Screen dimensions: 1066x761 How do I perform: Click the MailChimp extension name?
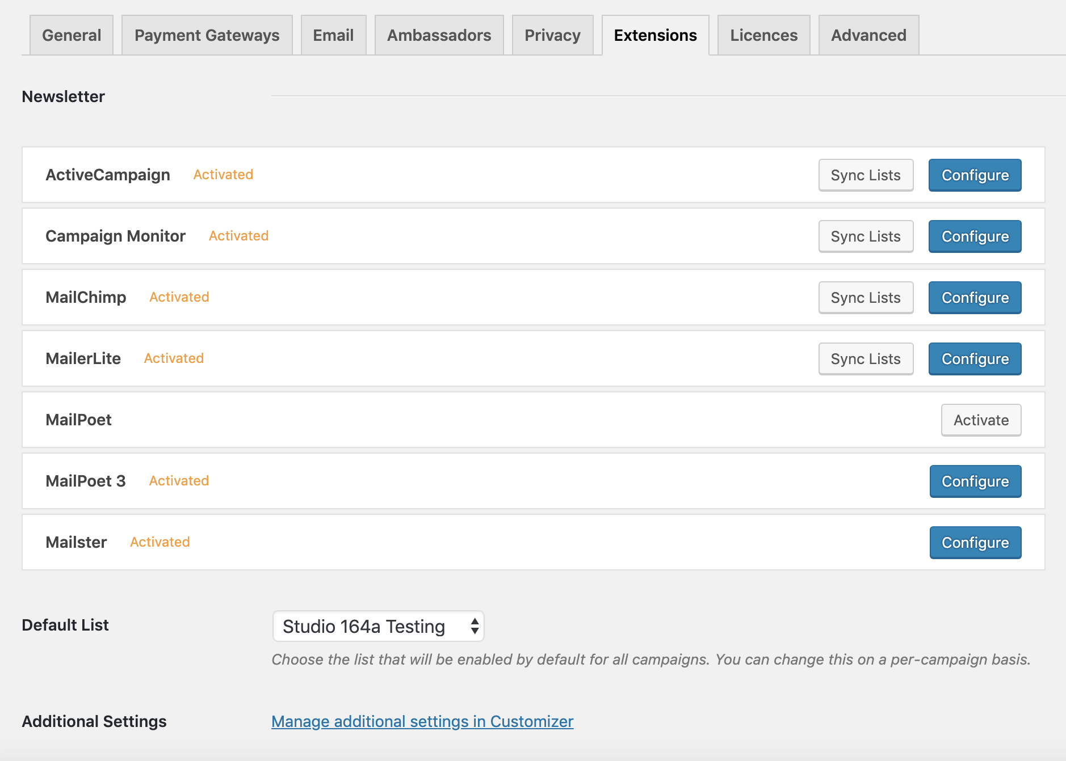[x=86, y=297]
